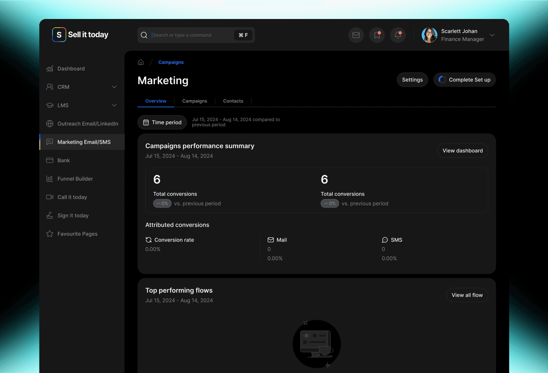Open Funnel Builder in sidebar
This screenshot has height=373, width=548.
tap(75, 179)
